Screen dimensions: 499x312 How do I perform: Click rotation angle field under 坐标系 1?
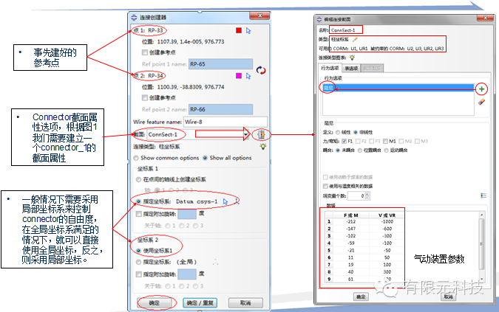(x=187, y=214)
